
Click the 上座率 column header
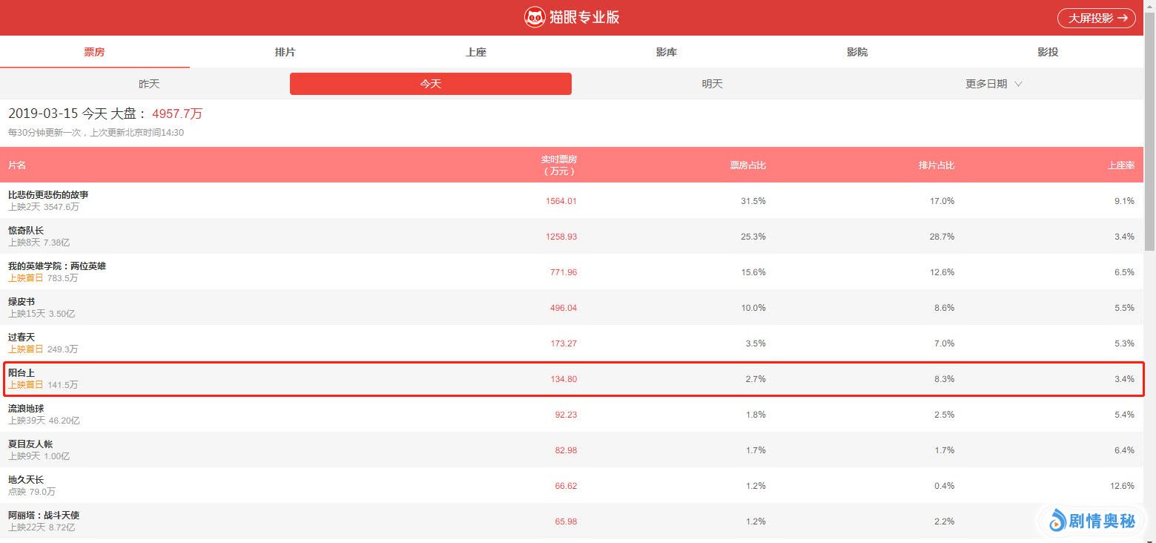1120,165
